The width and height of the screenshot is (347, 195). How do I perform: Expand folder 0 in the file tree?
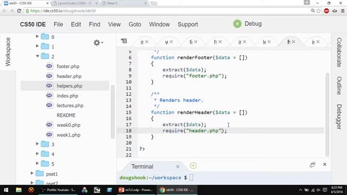click(x=37, y=36)
